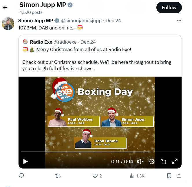
Task: Toggle picture-in-picture mode for video
Action: click(163, 162)
